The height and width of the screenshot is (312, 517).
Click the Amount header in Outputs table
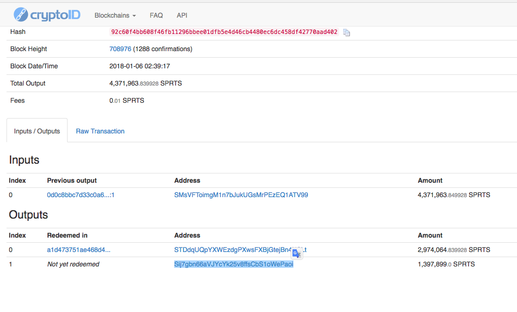(x=430, y=235)
